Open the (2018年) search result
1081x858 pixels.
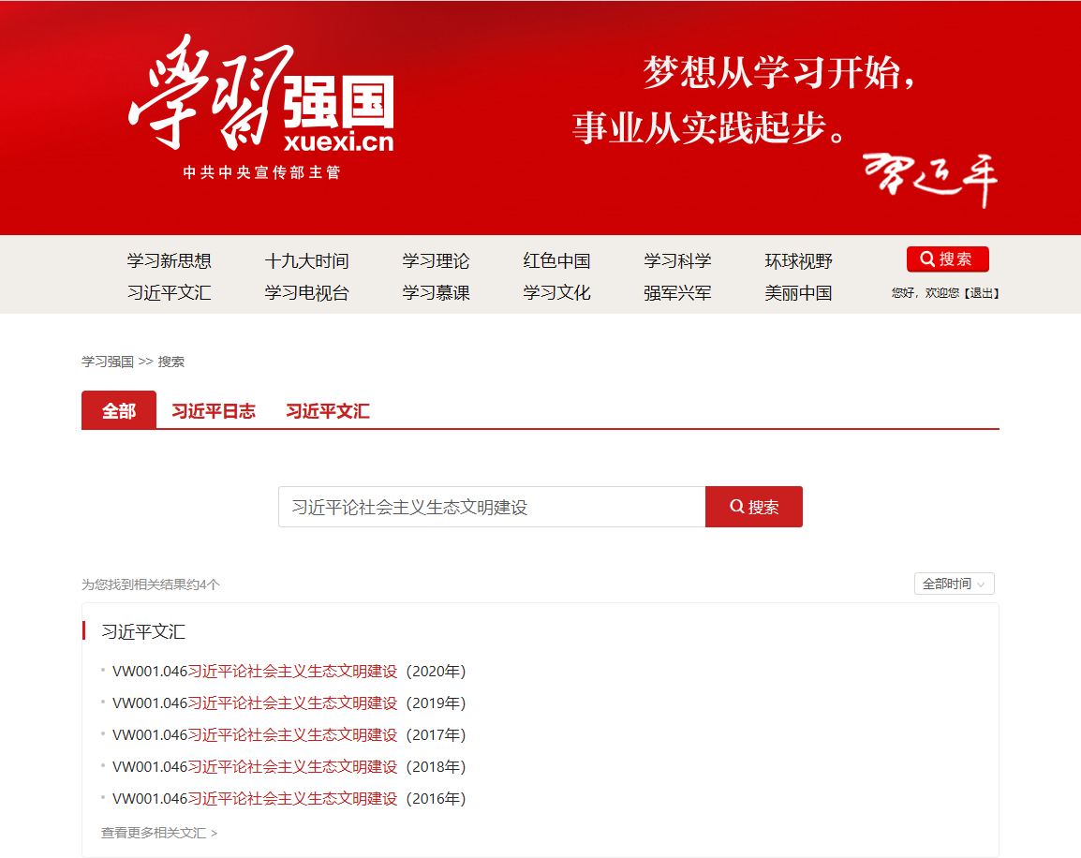click(x=289, y=766)
